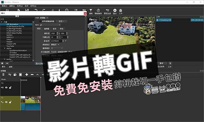Switch to the Codec tab in export
Image resolution: width=204 pixels, height=122 pixels.
pyautogui.click(x=47, y=29)
